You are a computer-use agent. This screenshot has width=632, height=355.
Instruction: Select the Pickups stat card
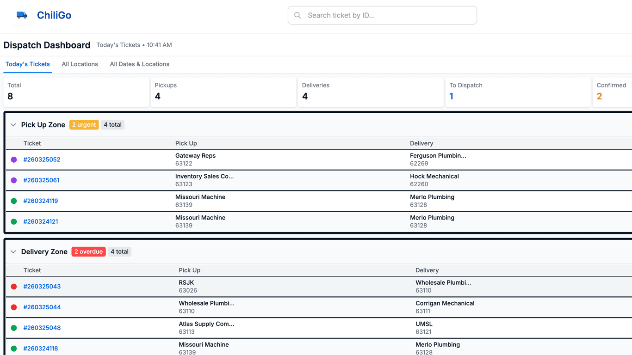tap(223, 92)
